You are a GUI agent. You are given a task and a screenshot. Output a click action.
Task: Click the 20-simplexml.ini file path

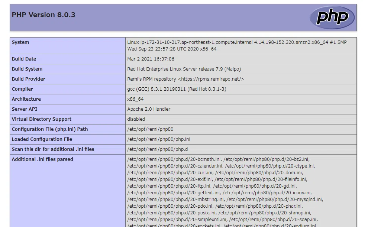(177, 220)
